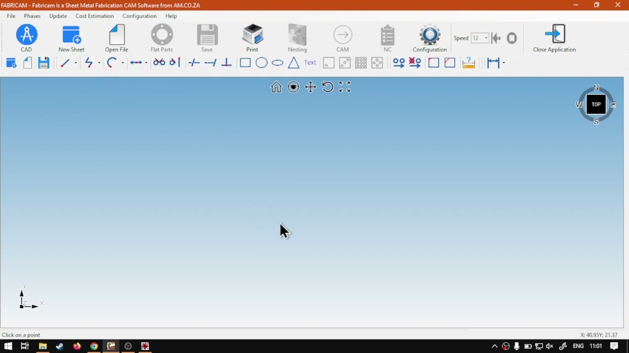
Task: Draw a Triangle shape
Action: coord(294,63)
